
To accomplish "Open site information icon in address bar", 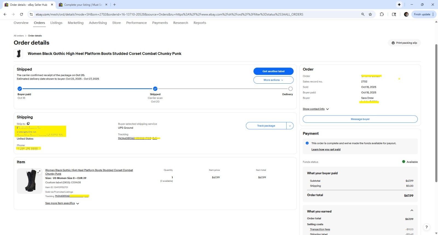I will [31, 14].
